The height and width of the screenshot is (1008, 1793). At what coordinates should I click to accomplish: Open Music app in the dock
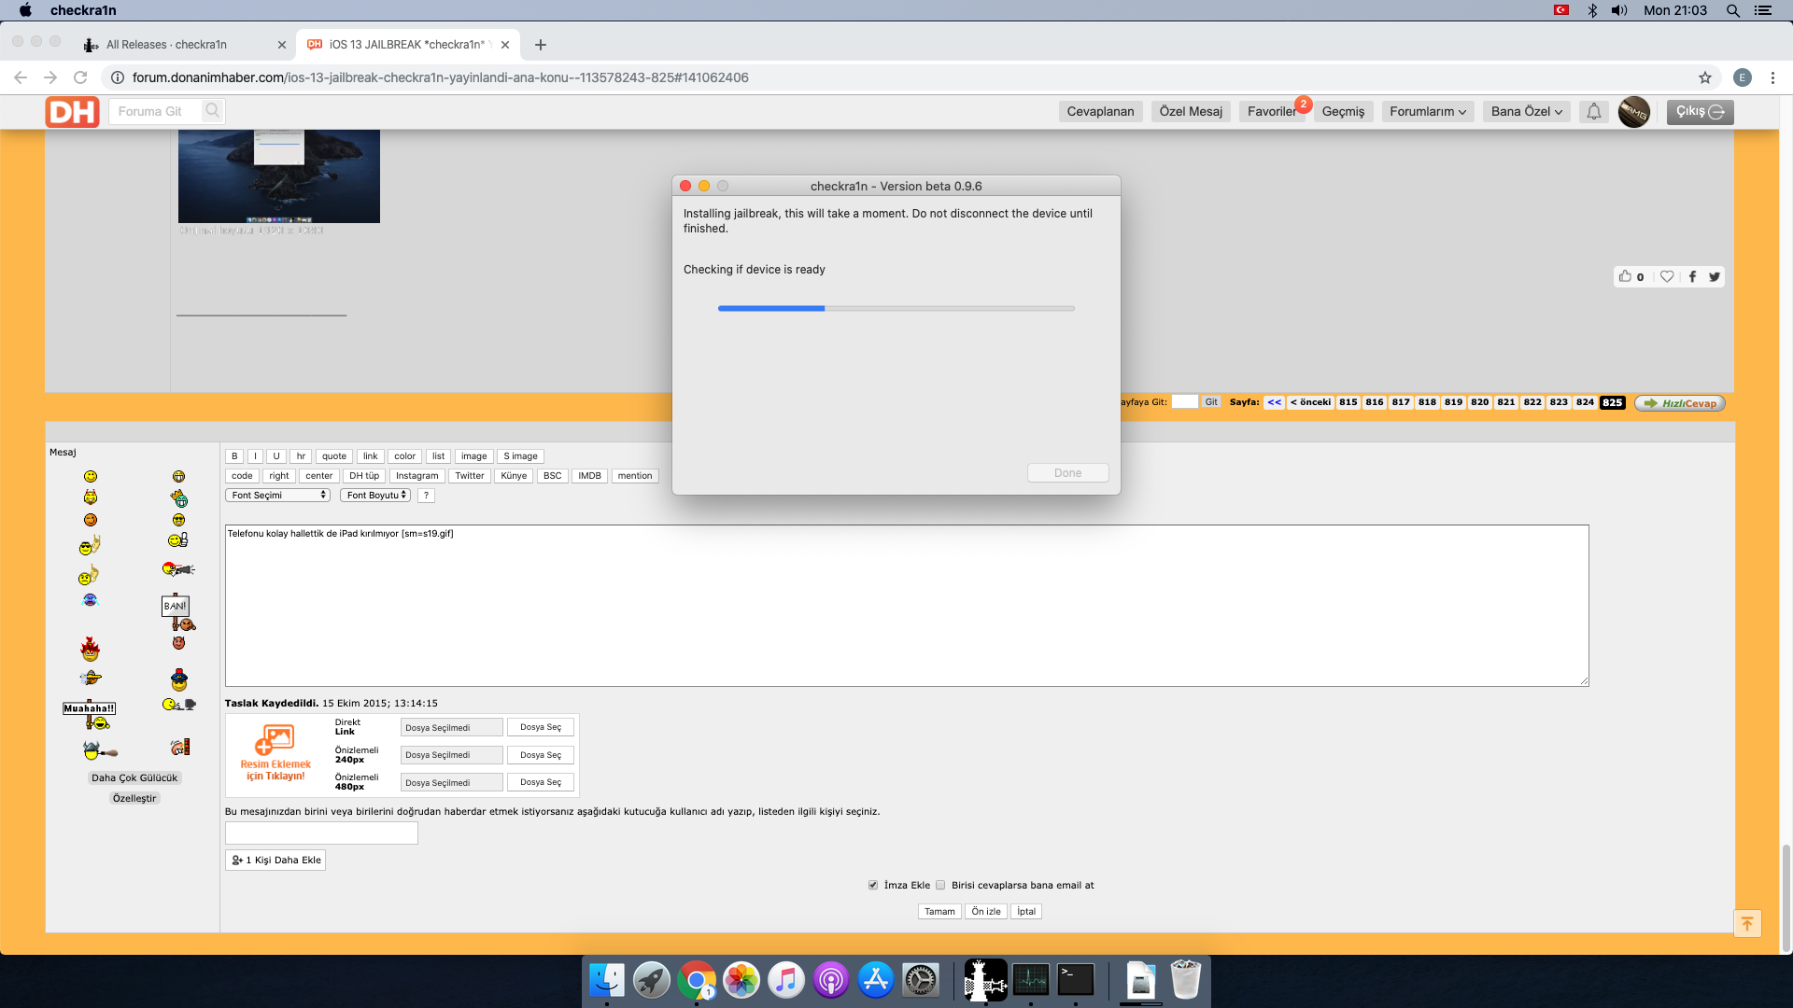[x=786, y=980]
